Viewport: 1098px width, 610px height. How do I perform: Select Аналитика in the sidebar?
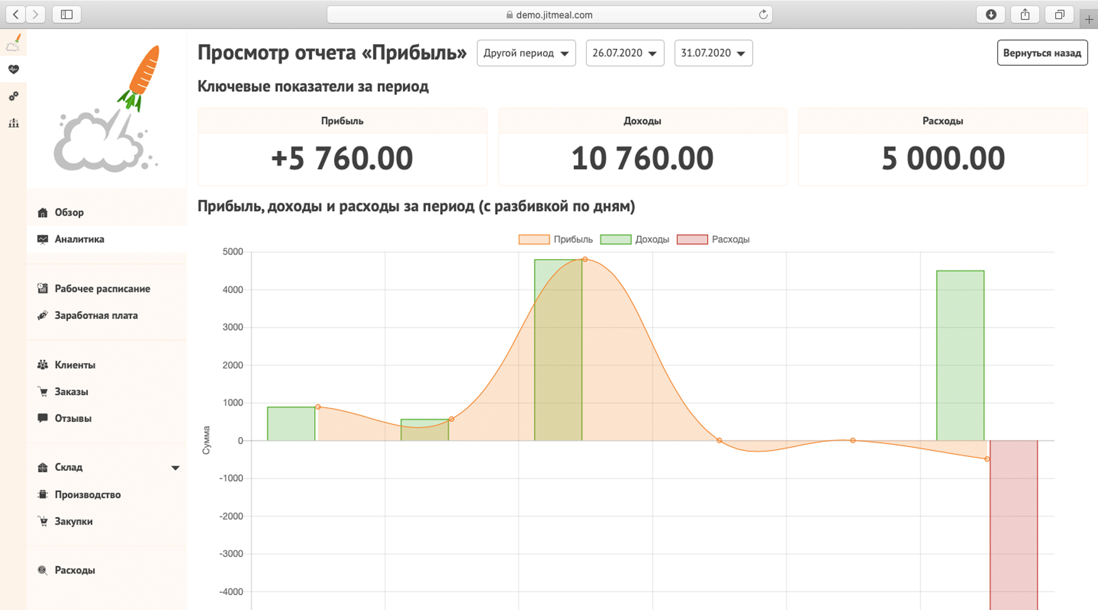(x=79, y=239)
